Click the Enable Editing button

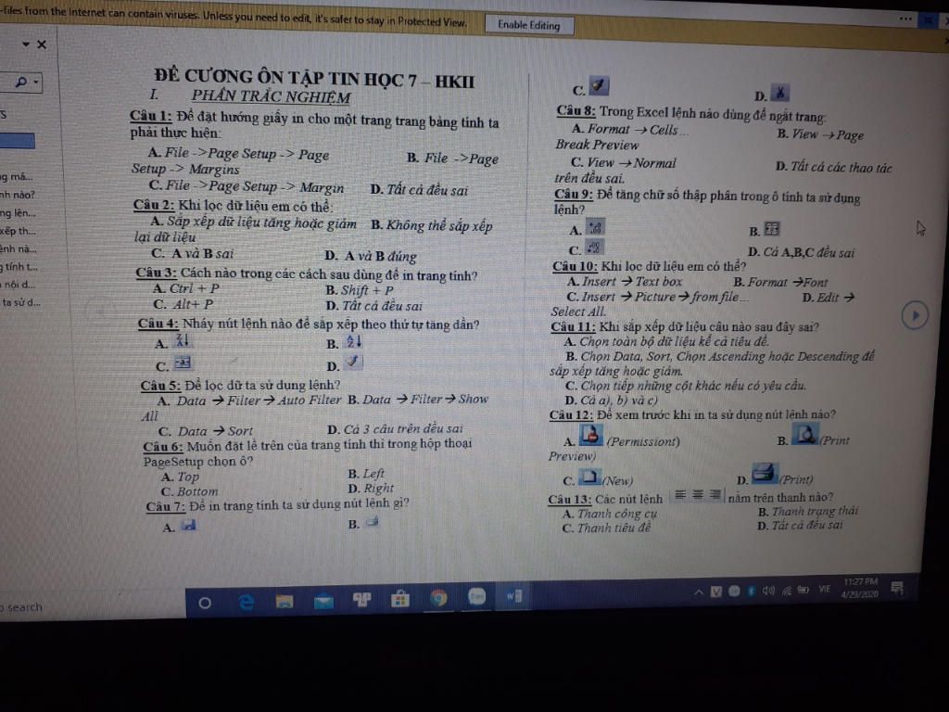[529, 25]
